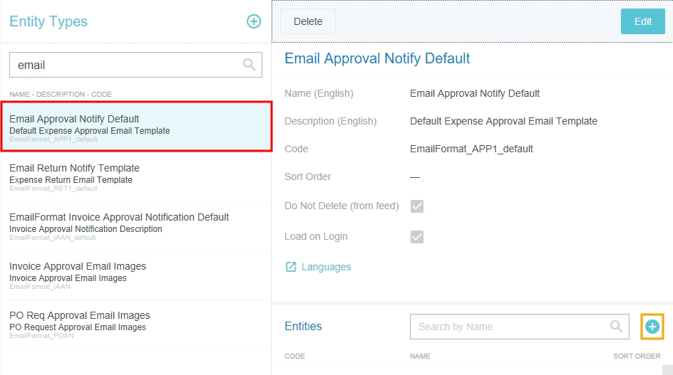Select Email Return Notify Template entry
This screenshot has height=375, width=673.
tap(135, 177)
